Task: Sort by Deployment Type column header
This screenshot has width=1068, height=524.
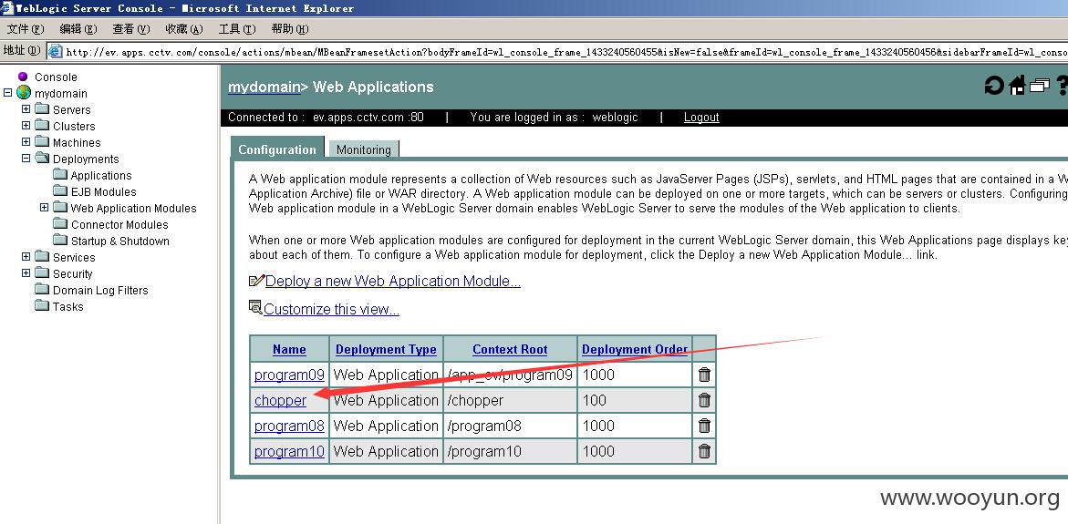Action: (386, 349)
